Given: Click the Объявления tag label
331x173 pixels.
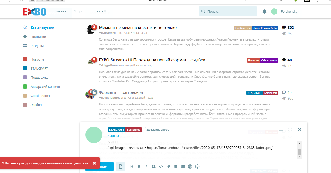Looking at the screenshot, I should (269, 60).
